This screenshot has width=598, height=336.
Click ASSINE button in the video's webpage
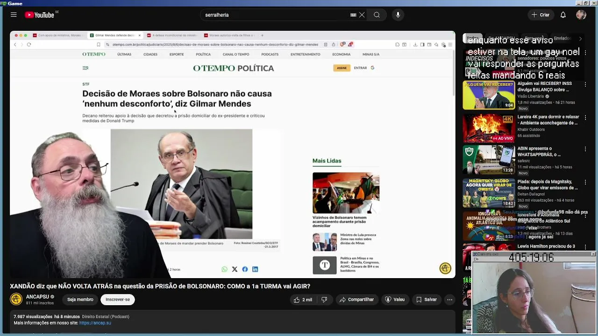tap(342, 68)
